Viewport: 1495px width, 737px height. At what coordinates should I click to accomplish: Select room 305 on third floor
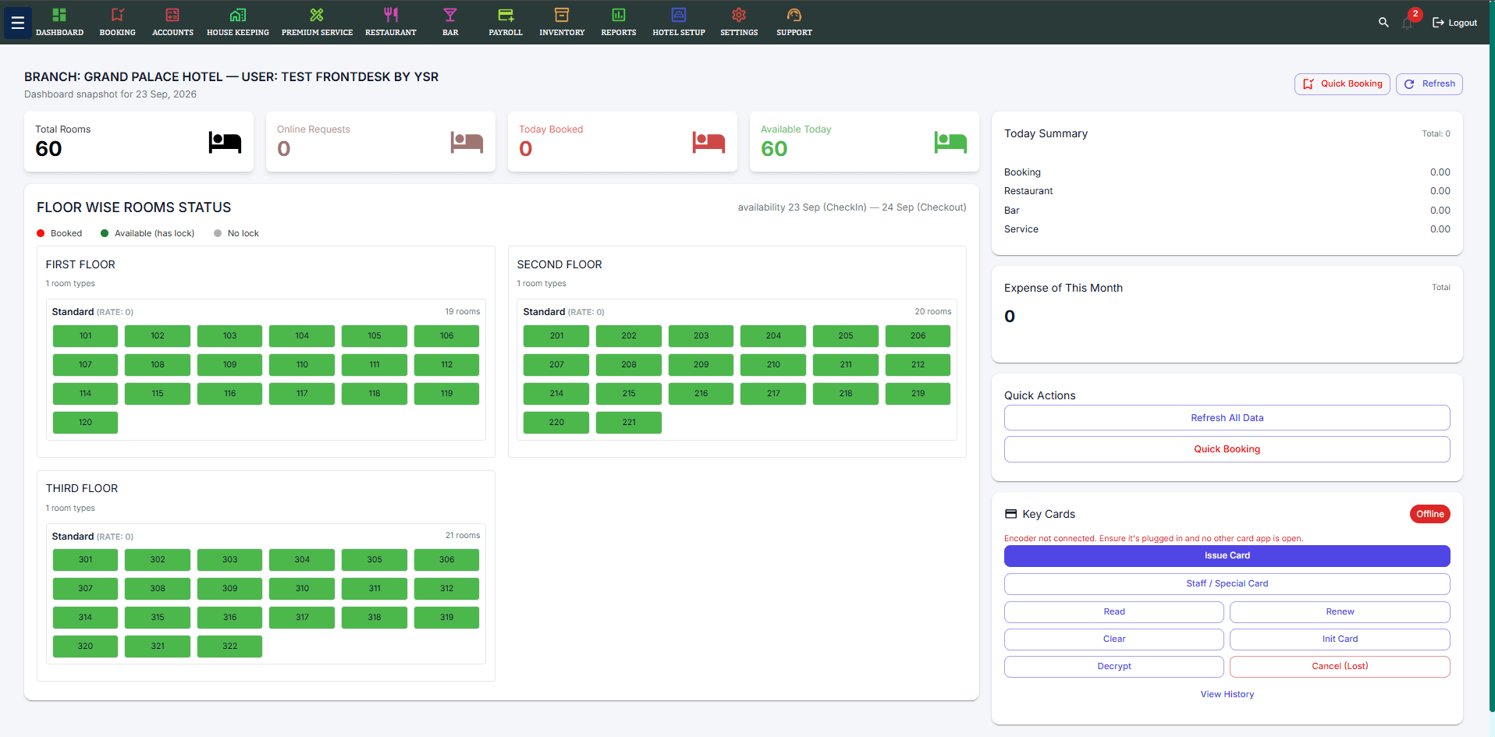[x=375, y=560]
